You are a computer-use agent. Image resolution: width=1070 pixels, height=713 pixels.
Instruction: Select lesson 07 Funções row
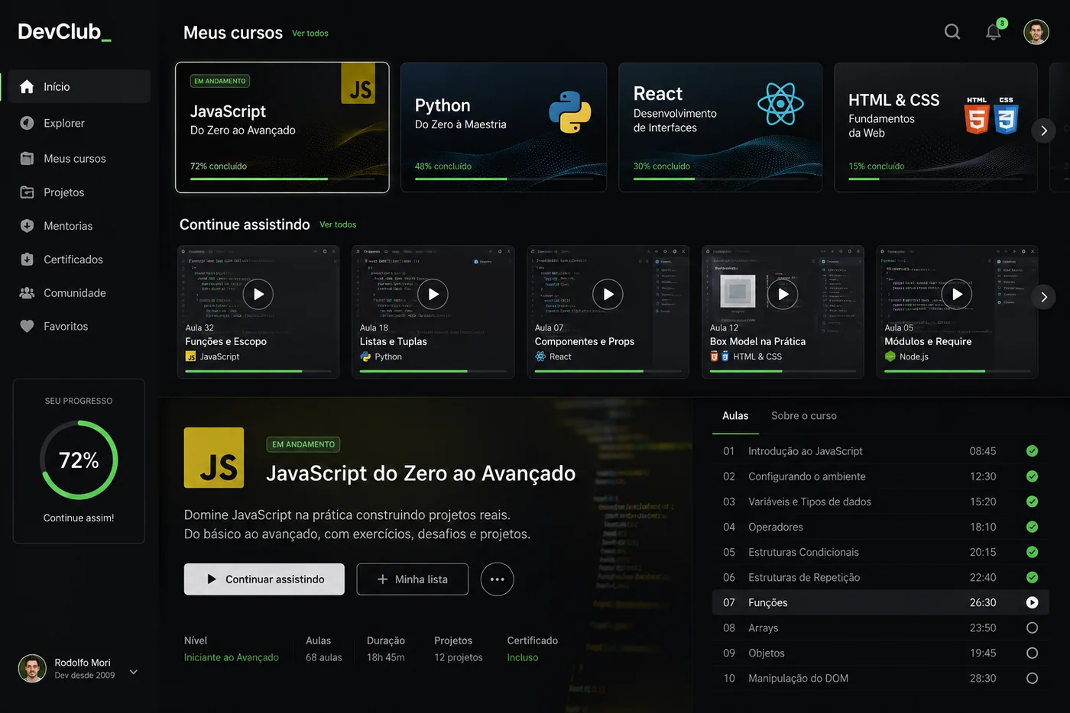click(x=880, y=602)
